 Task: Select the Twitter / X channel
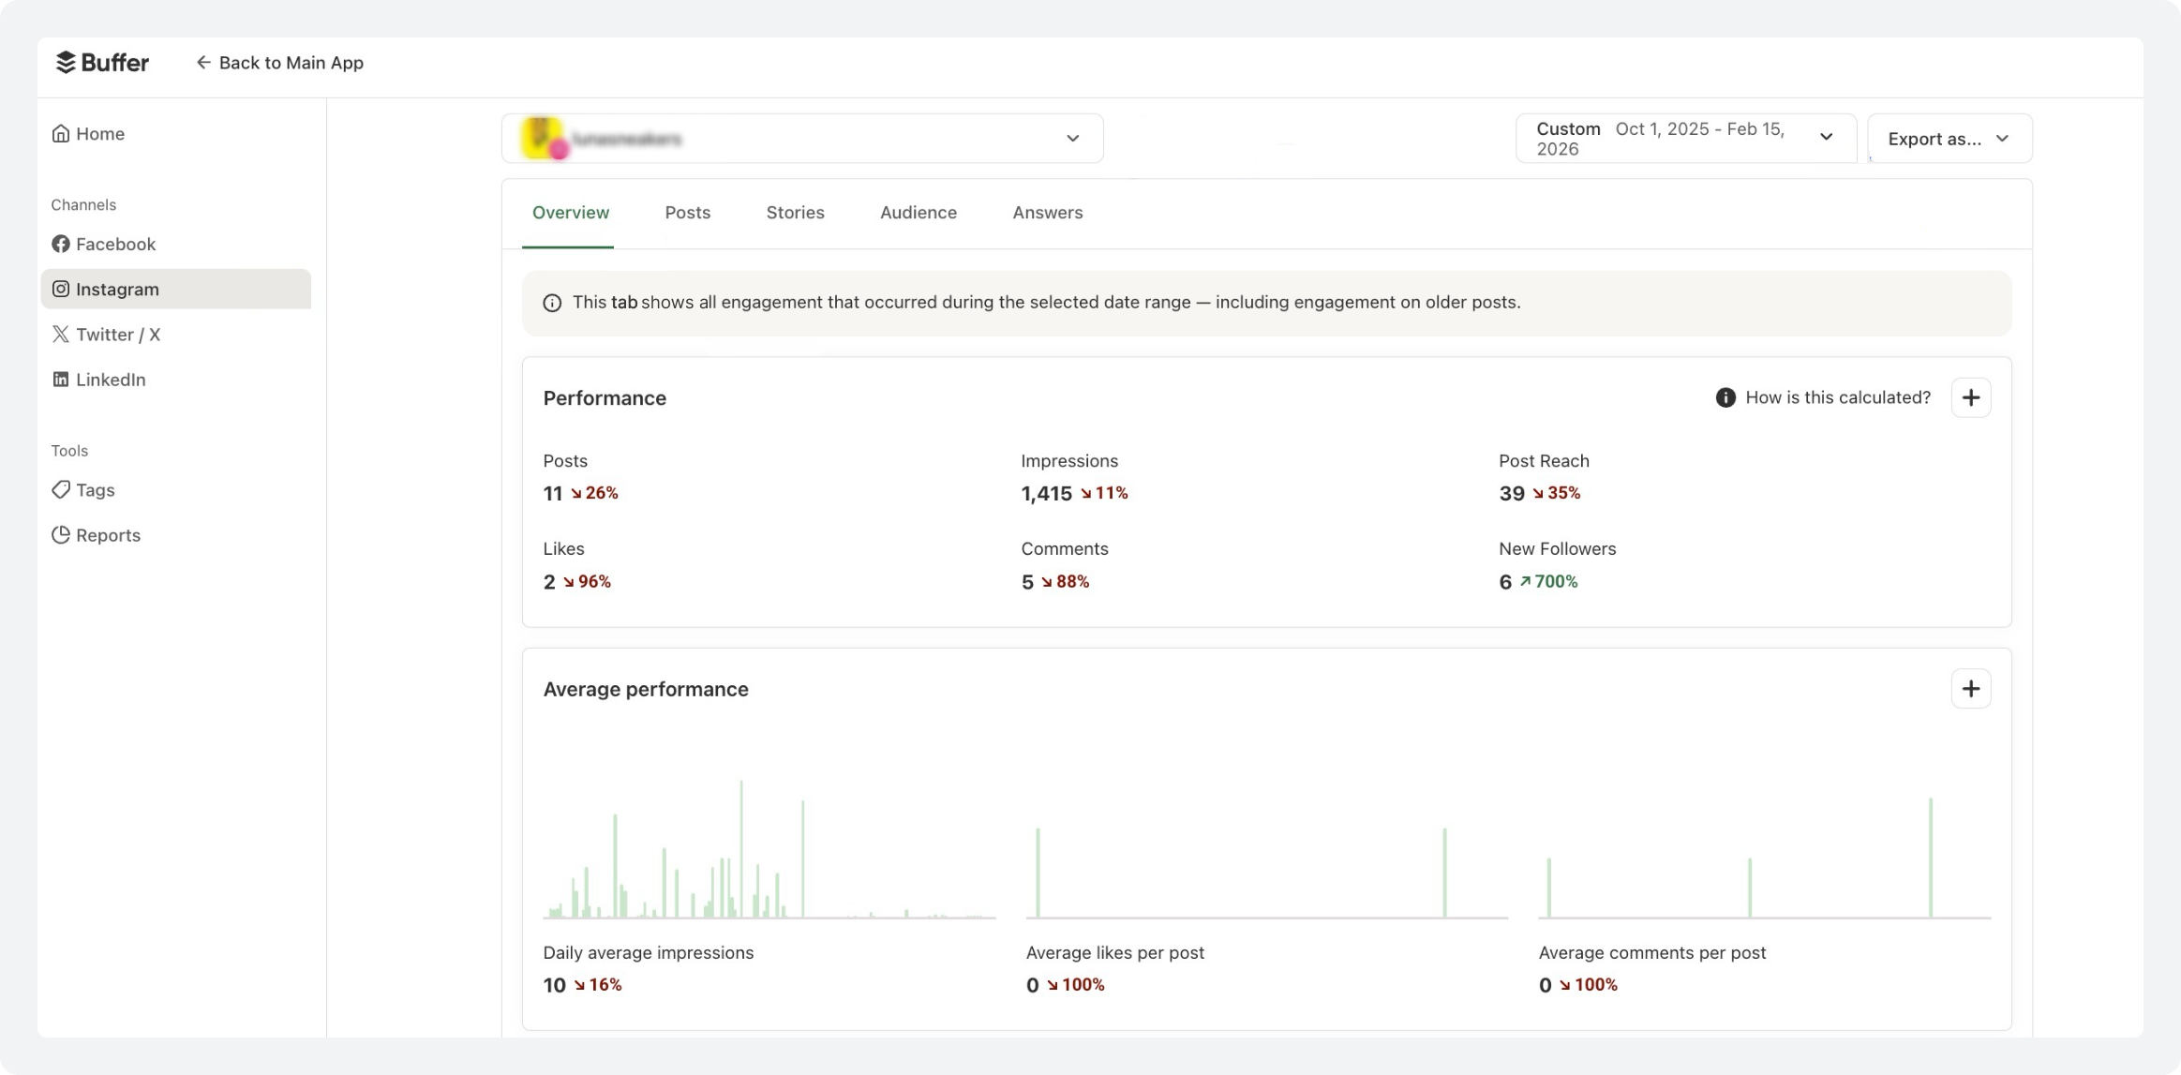coord(175,335)
